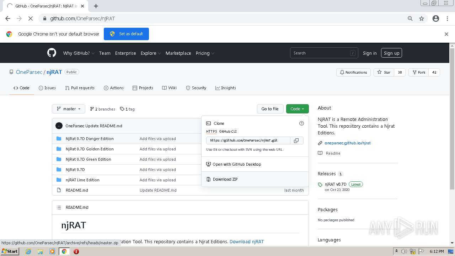Image resolution: width=455 pixels, height=256 pixels.
Task: Click OneParsec avatar in commit row
Action: tap(59, 126)
